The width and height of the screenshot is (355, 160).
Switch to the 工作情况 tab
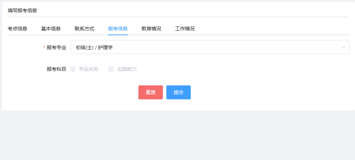[x=185, y=29]
